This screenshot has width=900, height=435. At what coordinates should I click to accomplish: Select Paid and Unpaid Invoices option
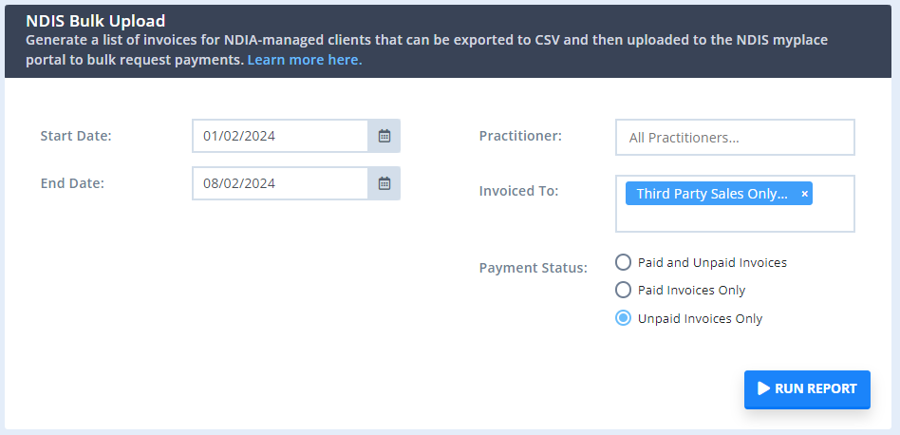624,262
